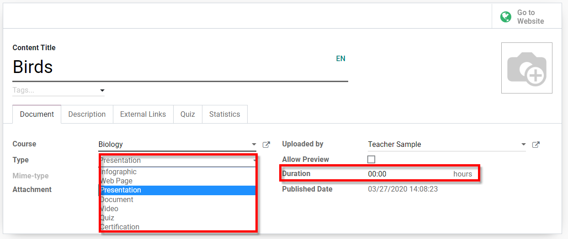Click the Birds content title field

(178, 68)
